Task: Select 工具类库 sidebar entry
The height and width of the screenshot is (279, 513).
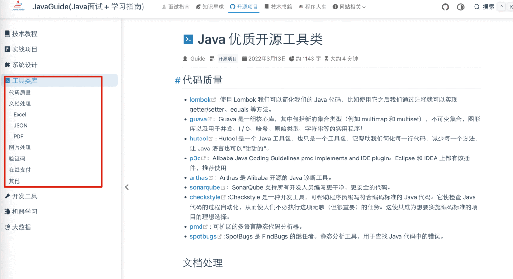Action: coord(60,80)
